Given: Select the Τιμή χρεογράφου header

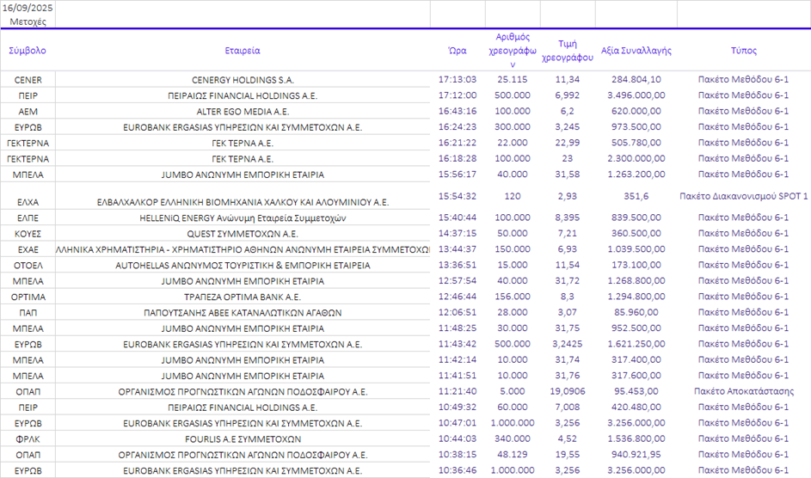Looking at the screenshot, I should [x=568, y=51].
